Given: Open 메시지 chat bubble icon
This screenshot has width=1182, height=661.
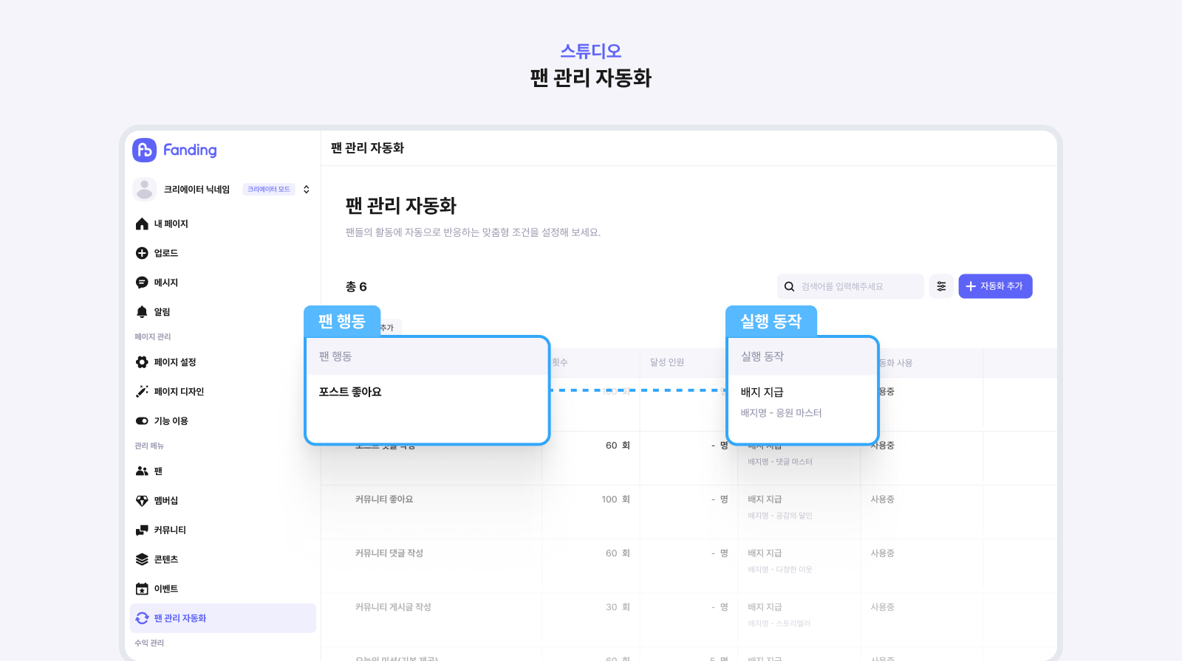Looking at the screenshot, I should pos(142,283).
